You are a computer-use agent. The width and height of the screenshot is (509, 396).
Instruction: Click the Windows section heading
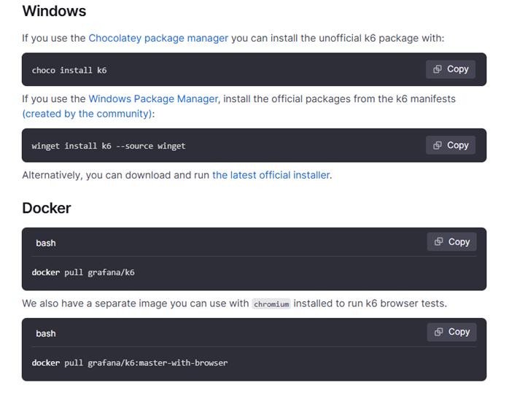pyautogui.click(x=54, y=11)
